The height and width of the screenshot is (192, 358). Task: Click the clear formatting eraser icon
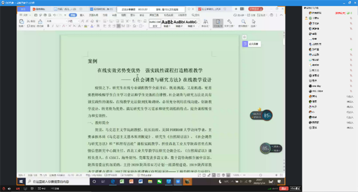point(92,21)
